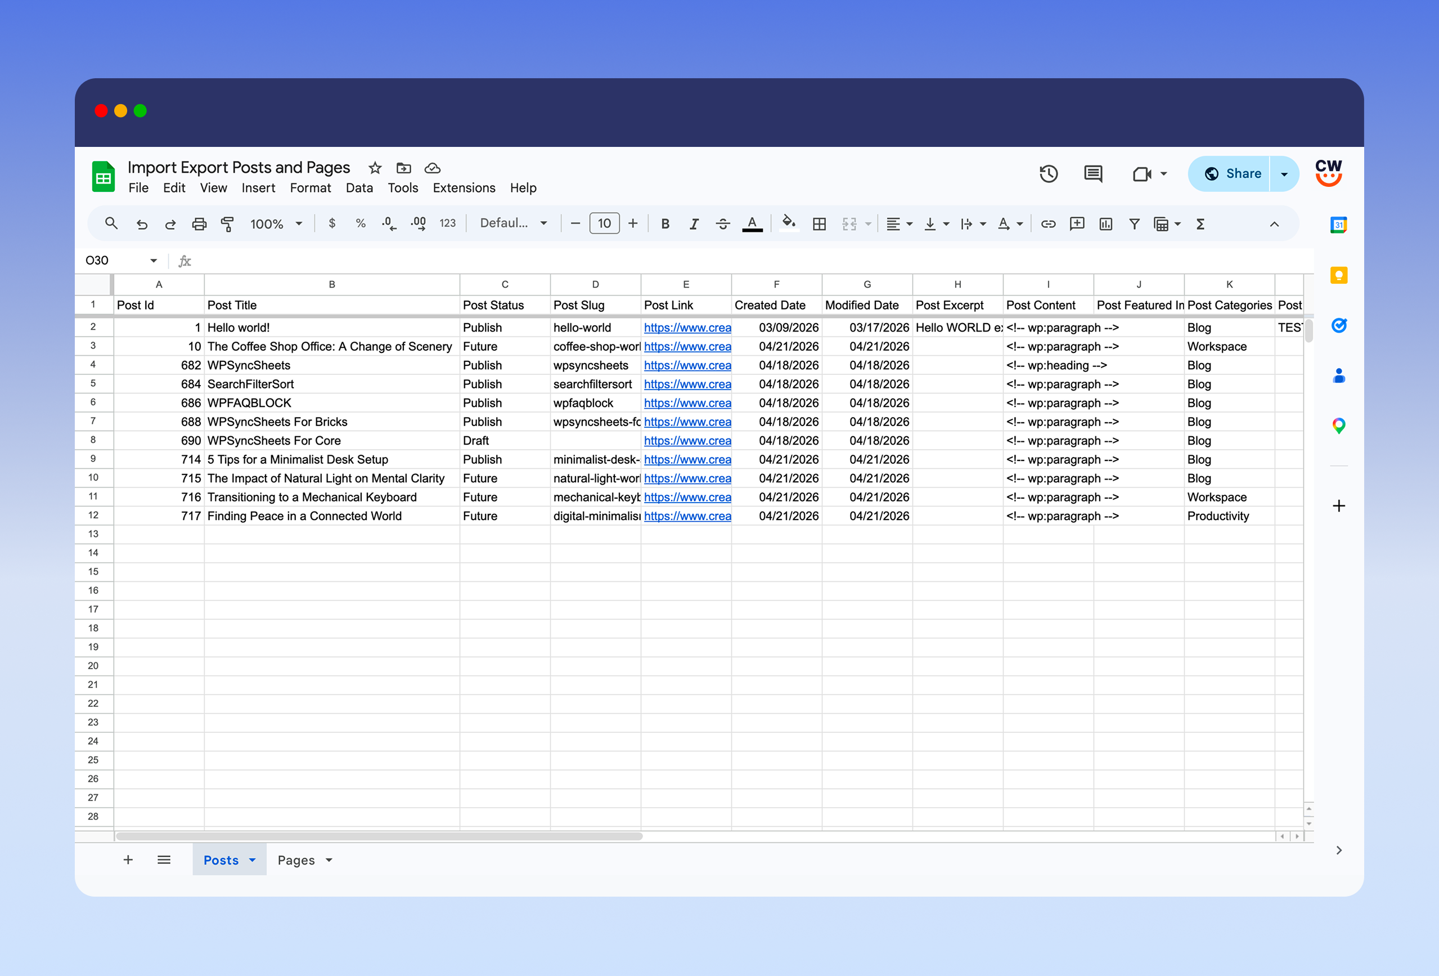Decrease decimal places icon

389,223
